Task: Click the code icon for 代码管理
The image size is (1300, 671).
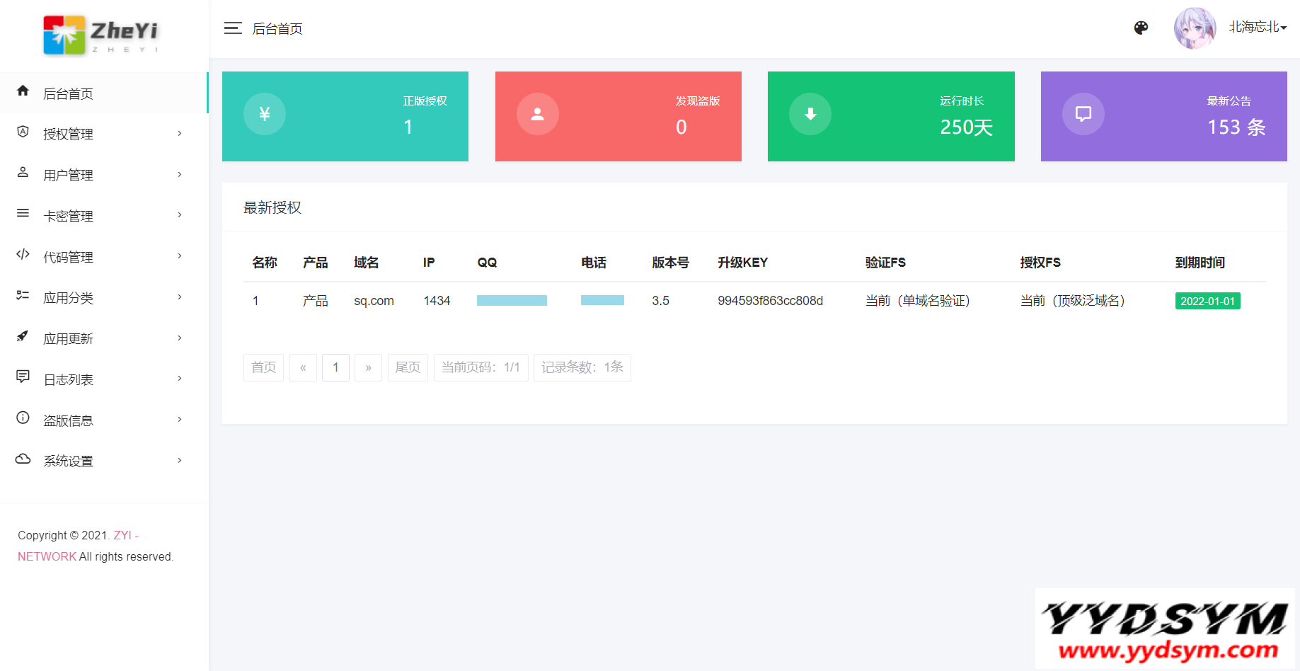Action: pos(22,256)
